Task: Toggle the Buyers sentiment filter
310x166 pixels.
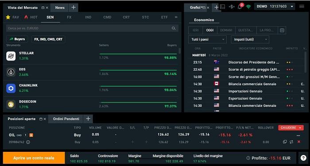Action: [x=17, y=39]
